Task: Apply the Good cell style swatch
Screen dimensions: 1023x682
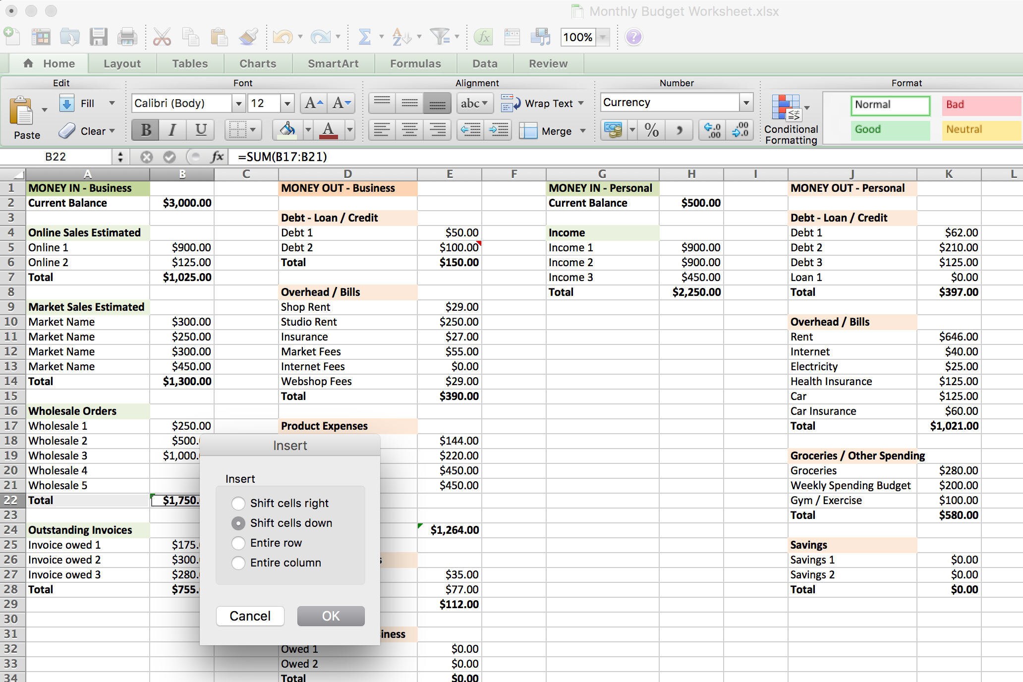Action: [890, 130]
